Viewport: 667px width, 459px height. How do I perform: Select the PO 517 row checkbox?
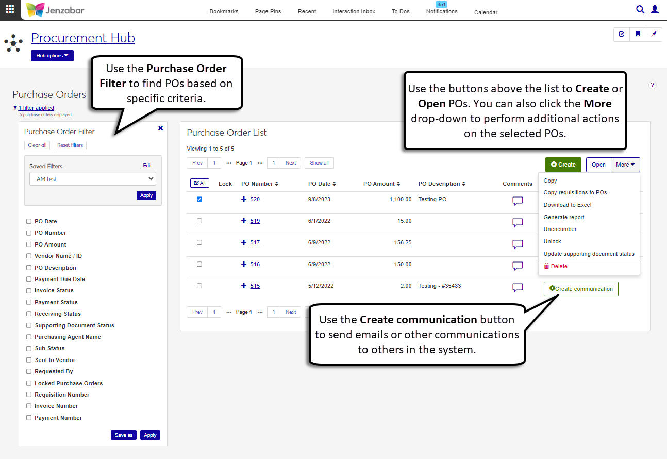click(199, 242)
